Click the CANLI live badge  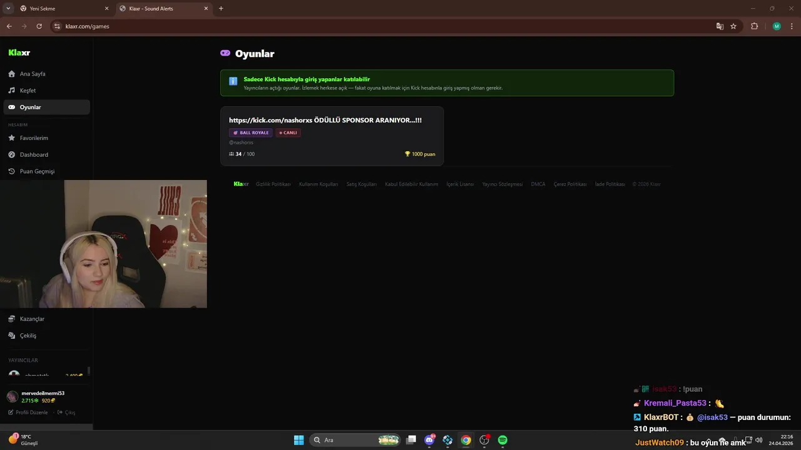coord(288,132)
